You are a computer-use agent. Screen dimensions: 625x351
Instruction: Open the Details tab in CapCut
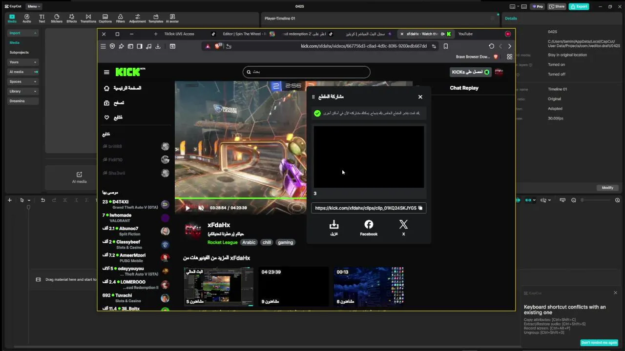pyautogui.click(x=511, y=18)
